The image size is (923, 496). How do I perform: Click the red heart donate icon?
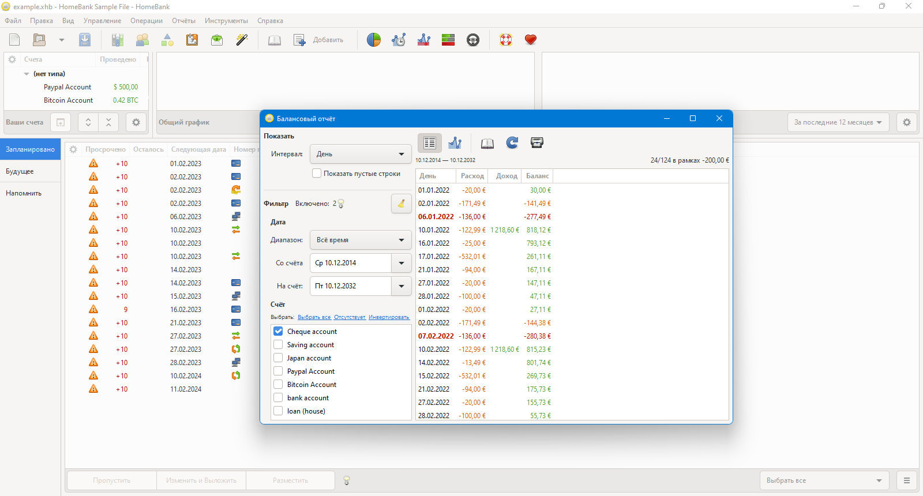coord(531,40)
